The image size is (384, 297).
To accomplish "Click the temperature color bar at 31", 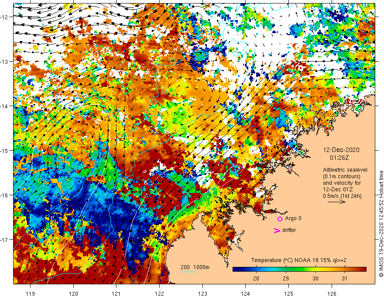I will pos(345,269).
